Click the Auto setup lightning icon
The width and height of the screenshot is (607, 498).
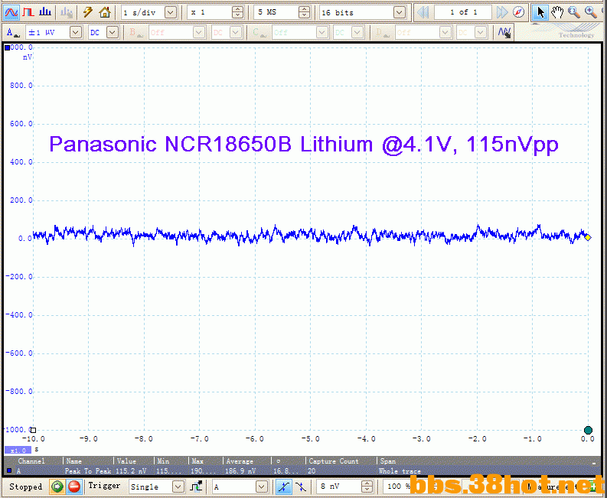[87, 12]
